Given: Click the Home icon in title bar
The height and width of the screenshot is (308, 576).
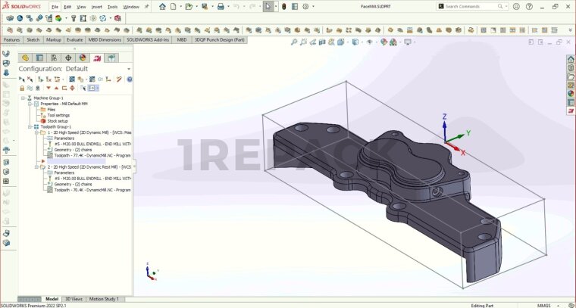Looking at the screenshot, I should click(162, 6).
